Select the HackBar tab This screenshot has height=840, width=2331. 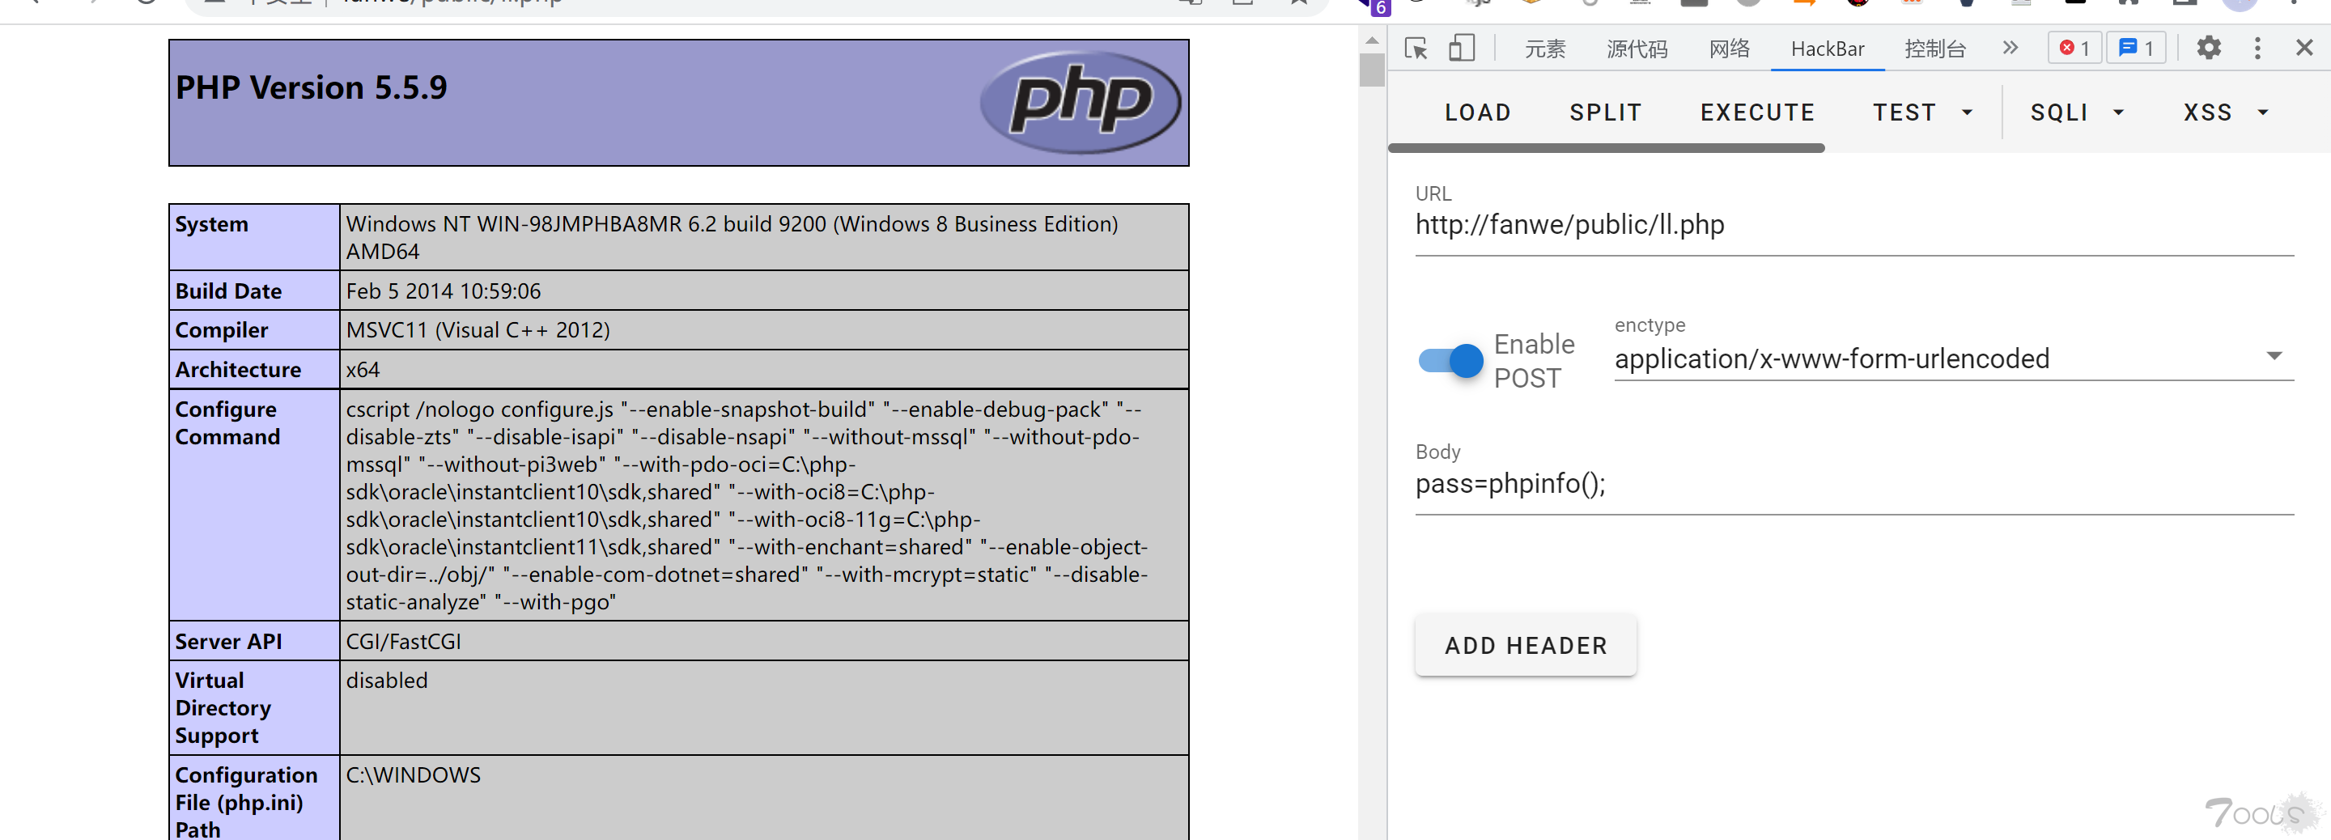pyautogui.click(x=1827, y=49)
